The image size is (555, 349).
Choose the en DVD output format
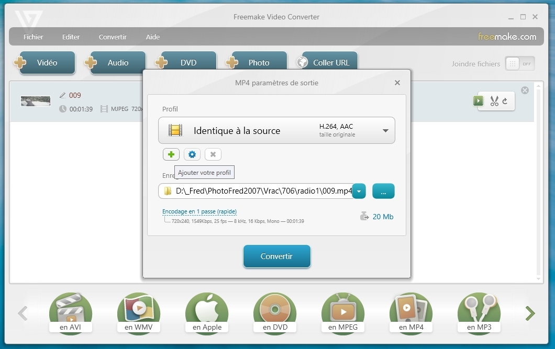pyautogui.click(x=275, y=313)
